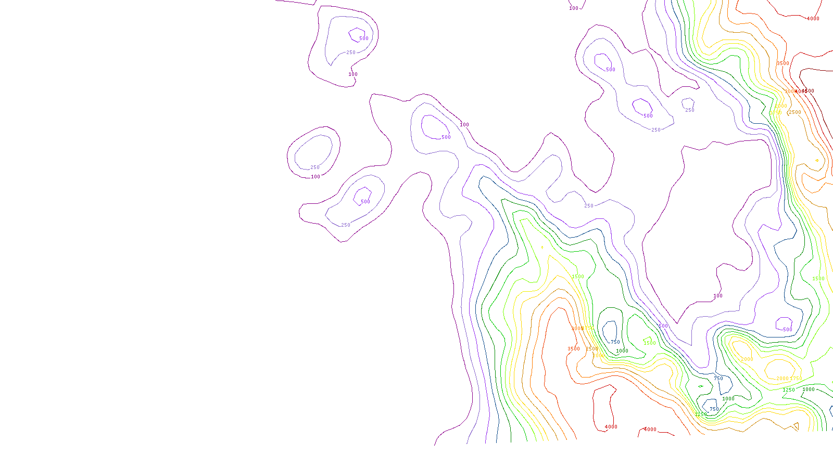The height and width of the screenshot is (468, 833).
Task: Click the 4000 label on the bottom closed red loop
Action: pos(611,427)
